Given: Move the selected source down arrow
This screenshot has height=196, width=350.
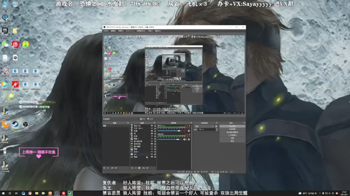Looking at the screenshot, I should (x=147, y=168).
